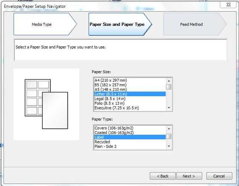The width and height of the screenshot is (239, 186).
Task: Proceed with the Next > button
Action: pyautogui.click(x=189, y=176)
